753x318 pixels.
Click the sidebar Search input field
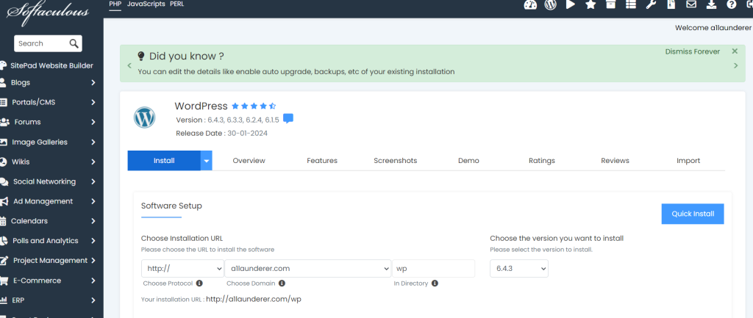click(42, 43)
